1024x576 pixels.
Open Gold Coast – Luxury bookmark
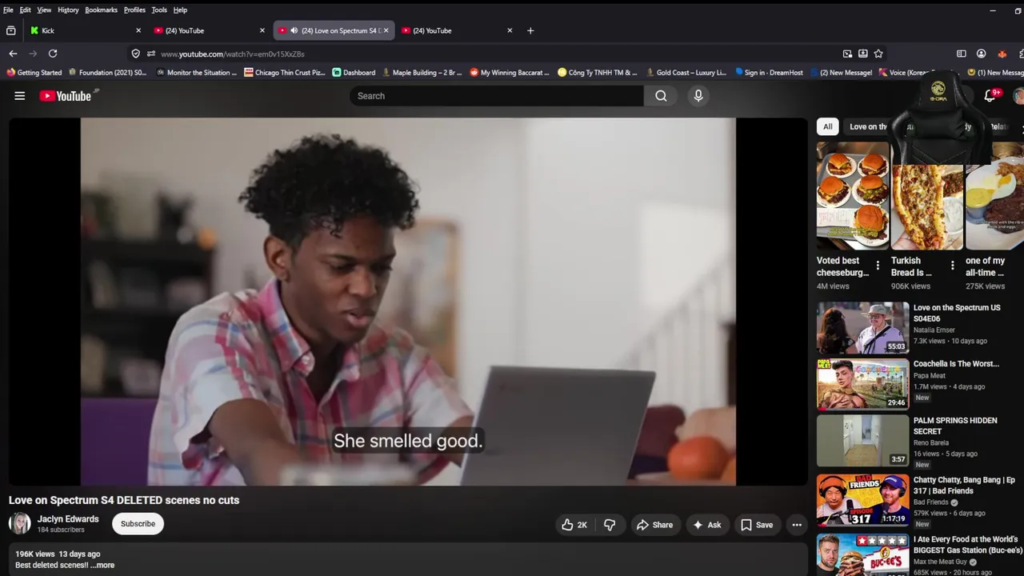tap(686, 72)
